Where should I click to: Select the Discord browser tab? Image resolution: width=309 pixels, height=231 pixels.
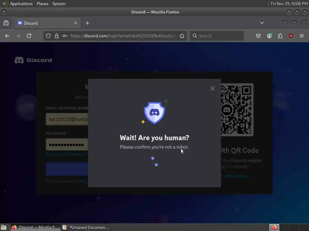point(47,23)
